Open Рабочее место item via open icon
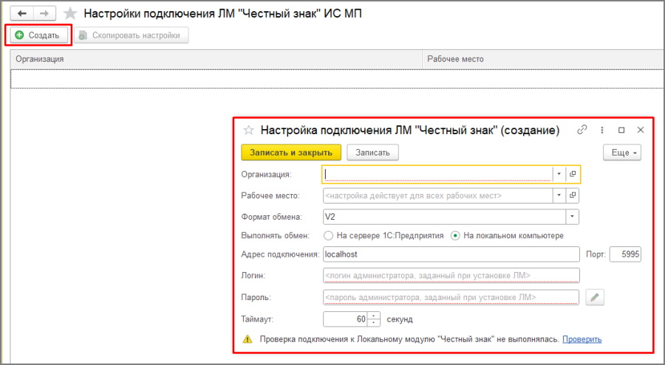 [x=573, y=195]
